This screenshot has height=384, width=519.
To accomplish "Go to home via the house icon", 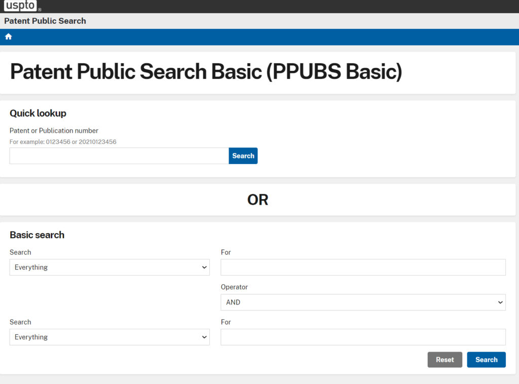I will [x=8, y=37].
